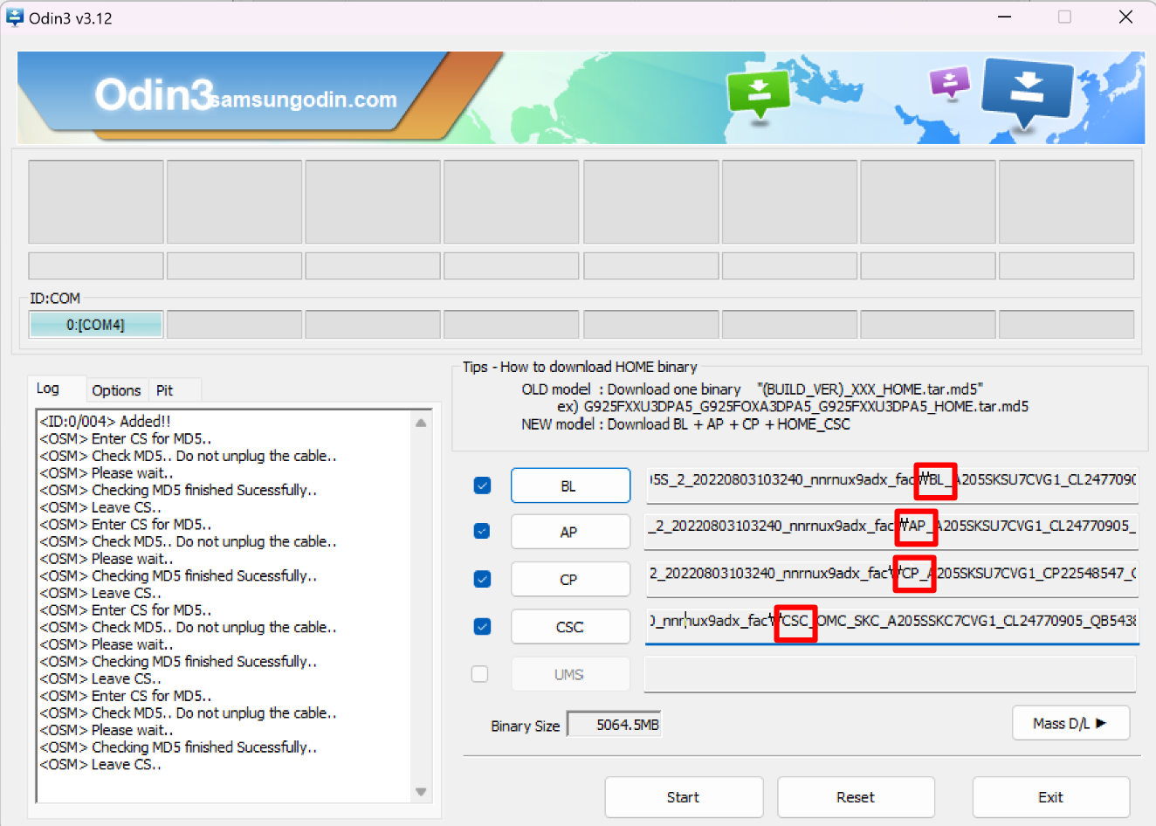Screen dimensions: 1156x826
Task: Minimize the Odin3 window
Action: (1004, 17)
